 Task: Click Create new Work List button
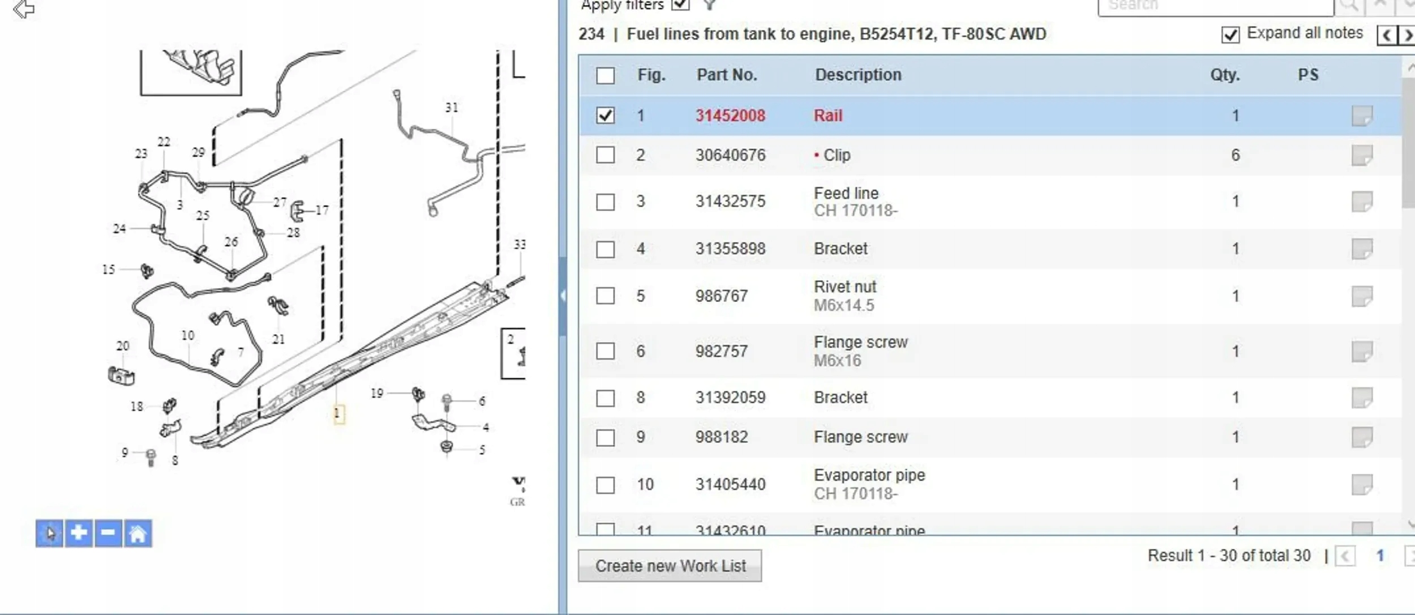670,565
